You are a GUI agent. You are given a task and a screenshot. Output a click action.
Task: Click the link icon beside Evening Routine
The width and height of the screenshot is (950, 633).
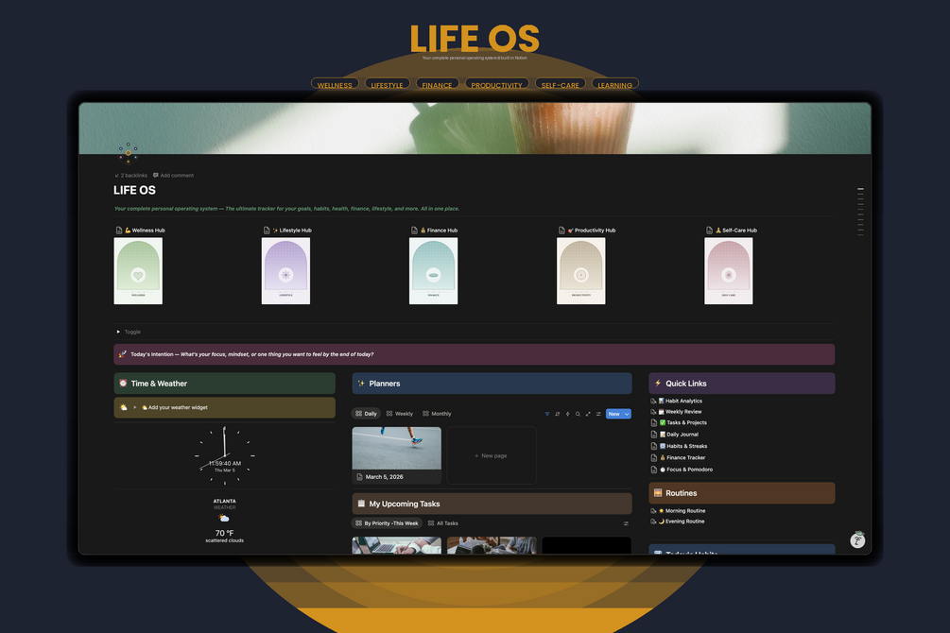(x=653, y=522)
